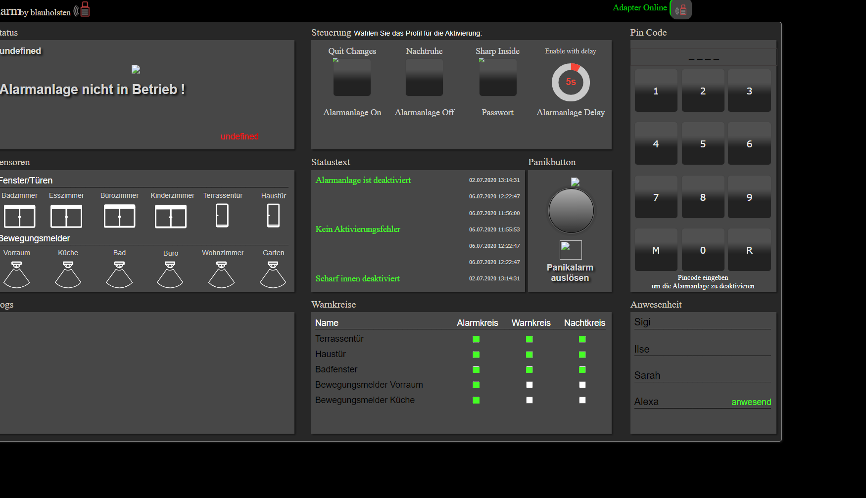Click the Warnkreis column header
Screen dimensions: 866x498
tap(531, 323)
